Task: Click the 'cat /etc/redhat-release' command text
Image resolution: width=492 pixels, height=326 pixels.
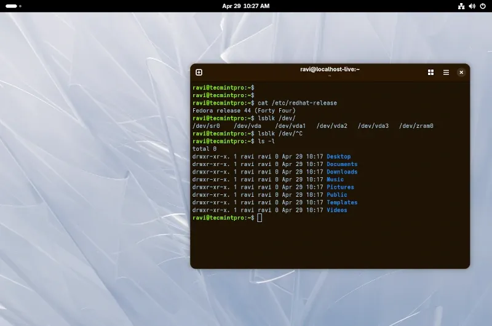Action: click(297, 103)
